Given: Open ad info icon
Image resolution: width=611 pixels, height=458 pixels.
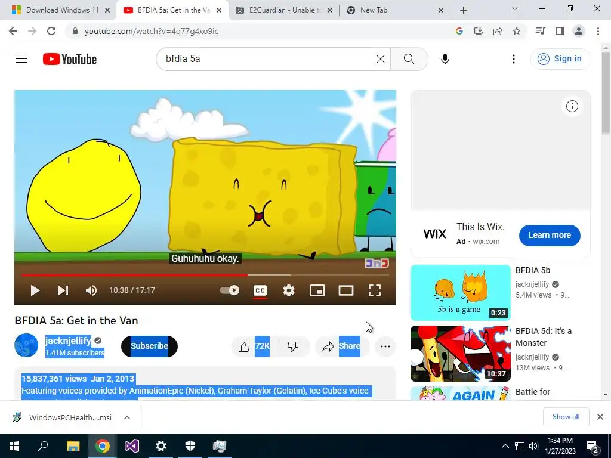Looking at the screenshot, I should (x=572, y=106).
